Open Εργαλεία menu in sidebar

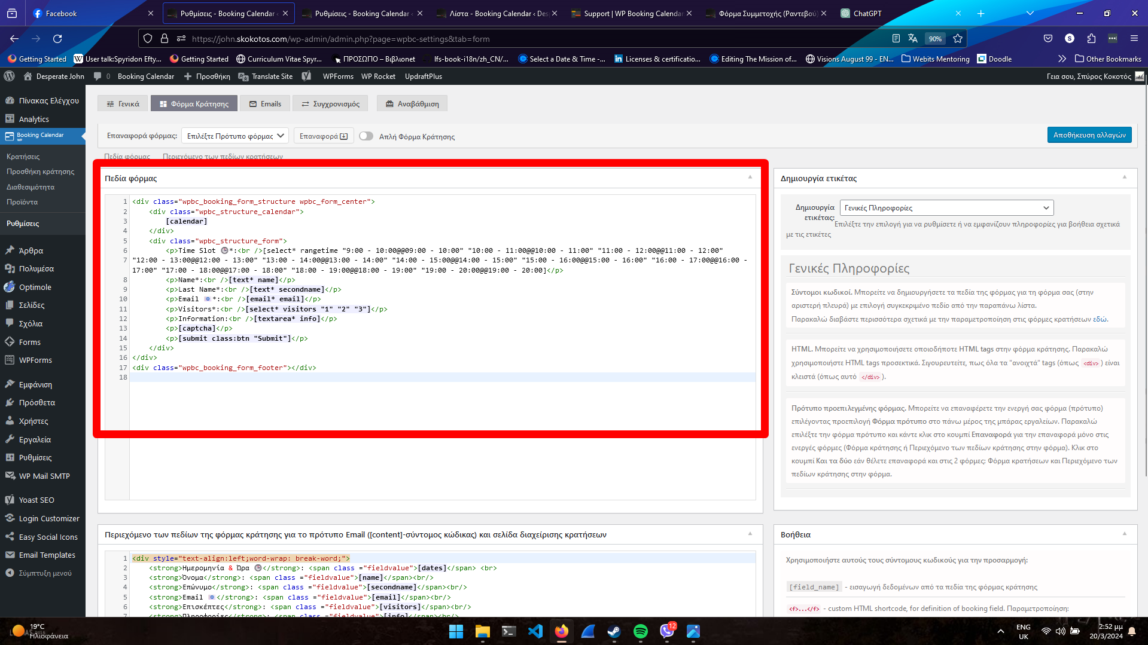click(42, 439)
